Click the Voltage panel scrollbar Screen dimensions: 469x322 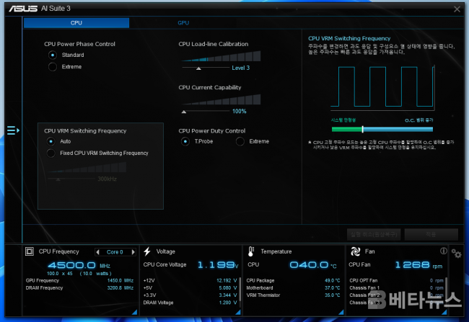pyautogui.click(x=240, y=290)
